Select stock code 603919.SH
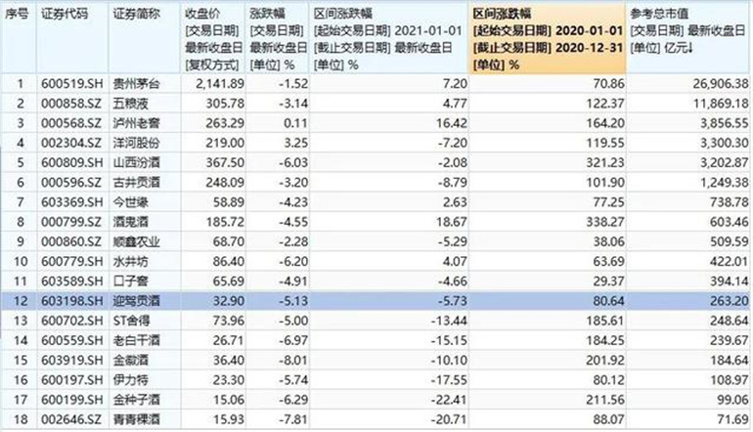The image size is (753, 432). tap(72, 360)
